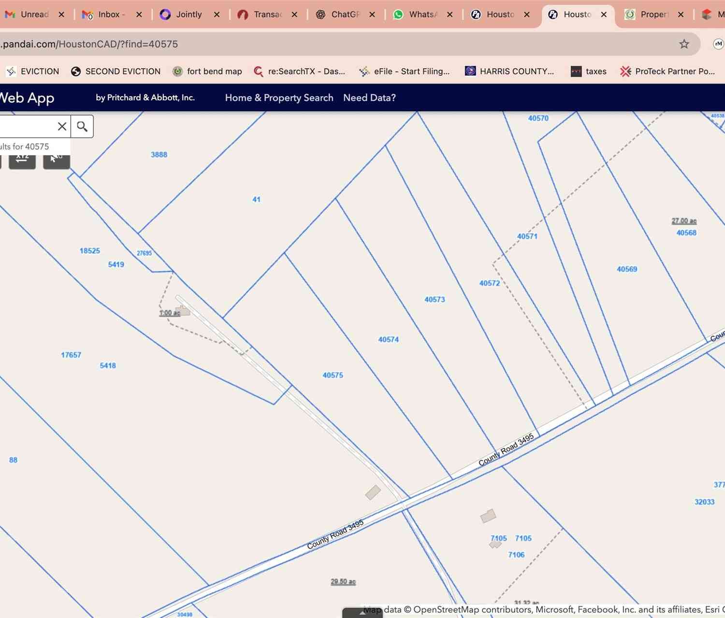This screenshot has width=725, height=618.
Task: Open the EVICTION bookmark
Action: (32, 72)
